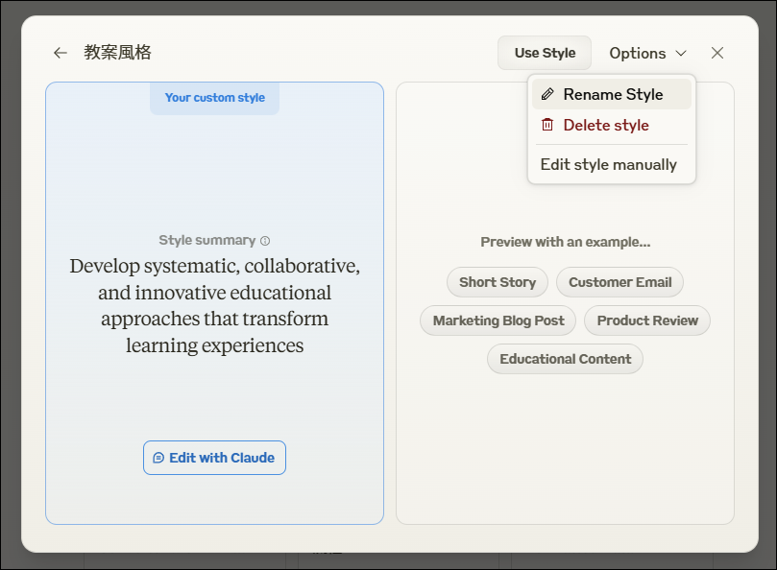The height and width of the screenshot is (570, 777).
Task: Click the style summary description text
Action: pyautogui.click(x=214, y=305)
